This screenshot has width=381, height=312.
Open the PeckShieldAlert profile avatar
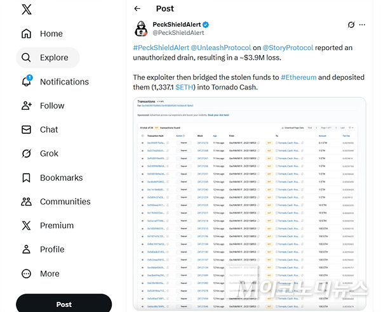141,29
